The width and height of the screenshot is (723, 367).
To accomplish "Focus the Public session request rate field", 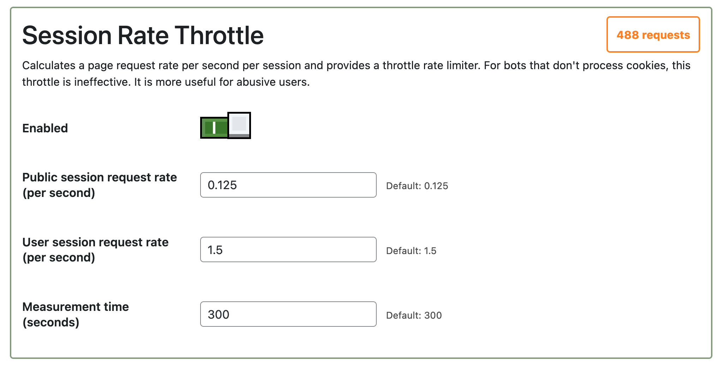I will tap(288, 185).
